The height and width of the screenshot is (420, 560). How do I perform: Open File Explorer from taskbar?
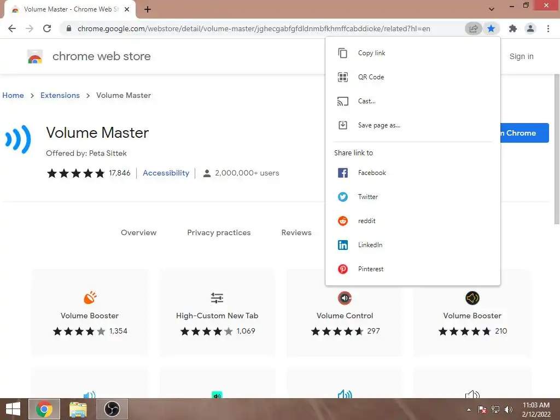pos(78,409)
